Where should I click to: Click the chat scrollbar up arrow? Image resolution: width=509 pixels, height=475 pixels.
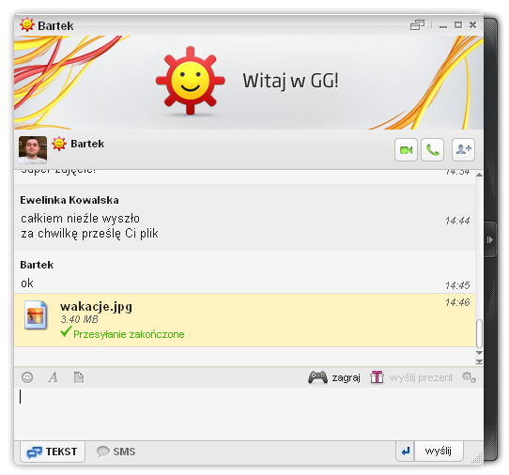click(479, 175)
